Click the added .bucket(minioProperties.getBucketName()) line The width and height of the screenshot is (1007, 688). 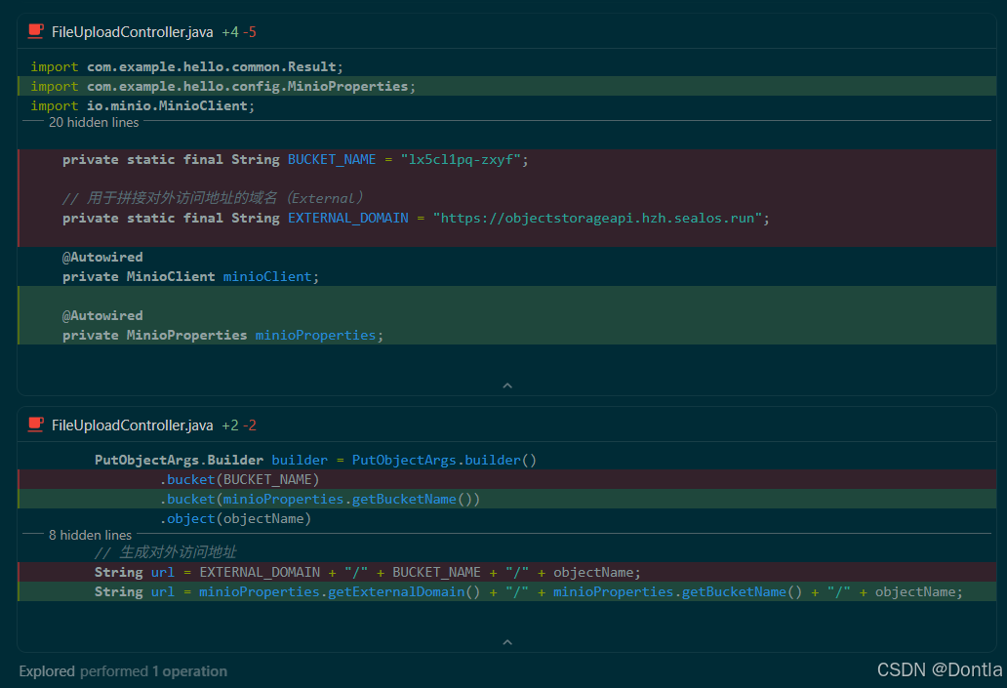tap(507, 499)
